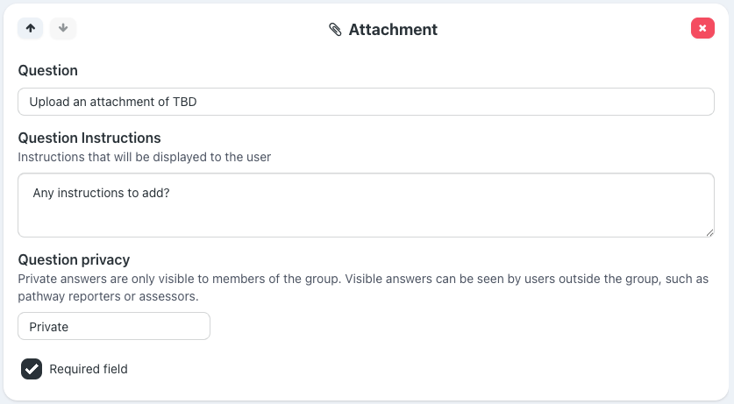Select the Attachment heading title
The image size is (734, 404).
click(393, 30)
